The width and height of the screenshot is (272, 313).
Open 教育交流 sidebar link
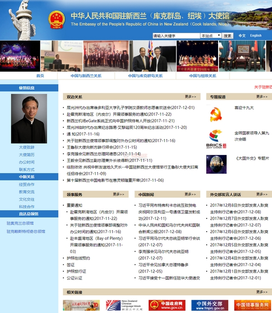click(27, 192)
